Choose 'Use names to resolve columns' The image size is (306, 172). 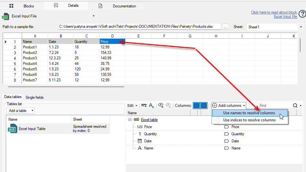point(250,113)
